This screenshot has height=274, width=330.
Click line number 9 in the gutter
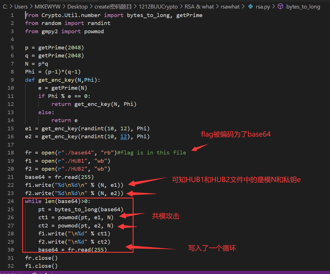12,80
